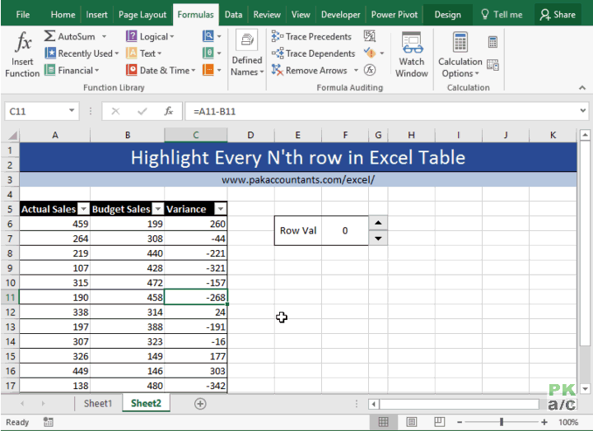Switch to the Power Pivot tab
The height and width of the screenshot is (431, 593).
click(394, 15)
